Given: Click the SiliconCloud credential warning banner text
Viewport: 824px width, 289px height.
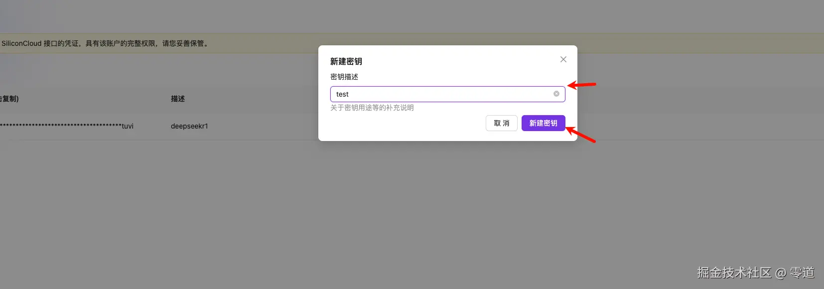Looking at the screenshot, I should [105, 43].
